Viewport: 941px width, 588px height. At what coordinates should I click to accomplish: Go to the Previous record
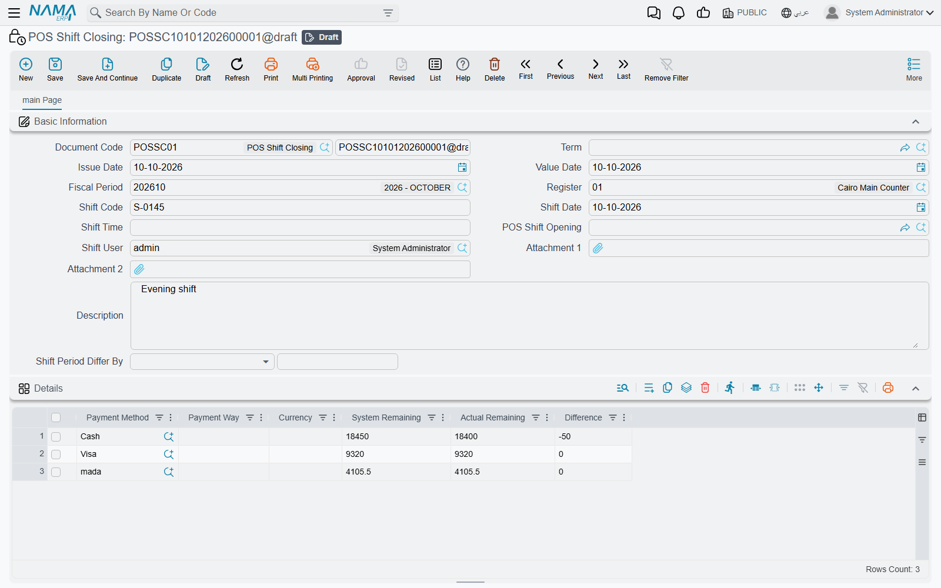(x=560, y=68)
